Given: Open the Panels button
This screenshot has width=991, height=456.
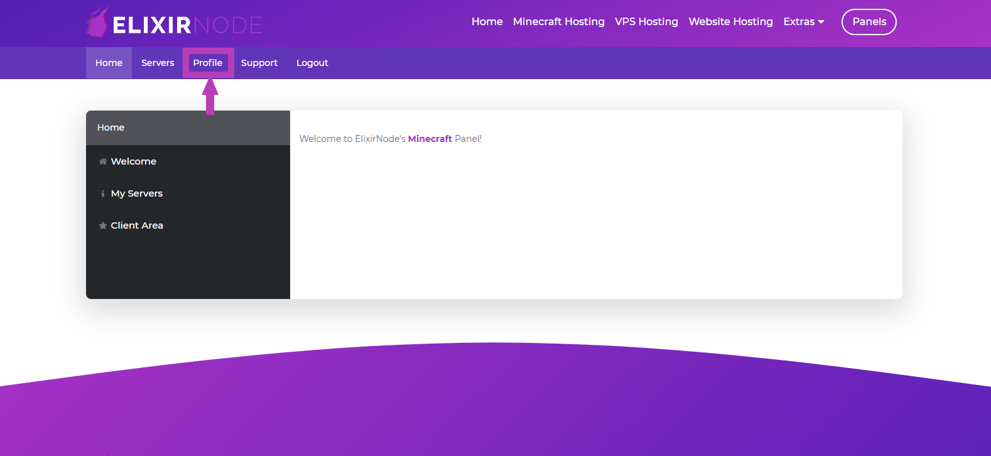Looking at the screenshot, I should tap(869, 22).
